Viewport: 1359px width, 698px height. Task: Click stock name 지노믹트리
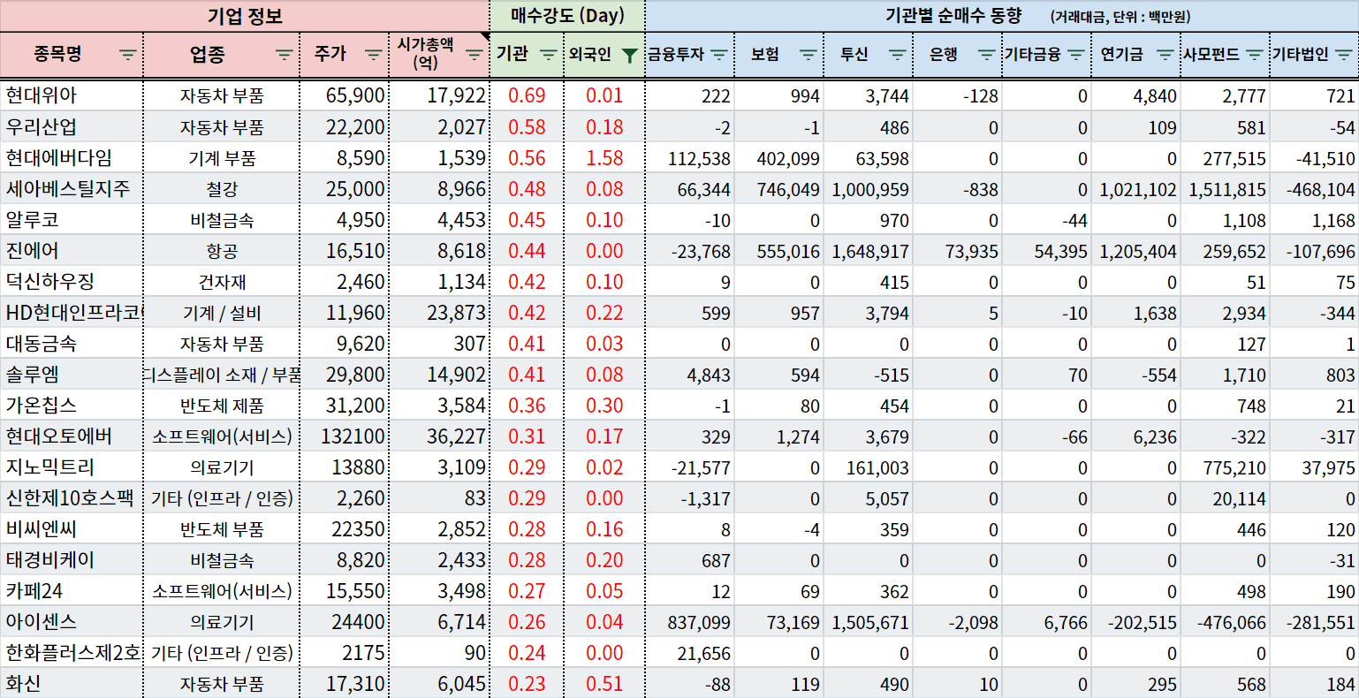click(x=50, y=467)
